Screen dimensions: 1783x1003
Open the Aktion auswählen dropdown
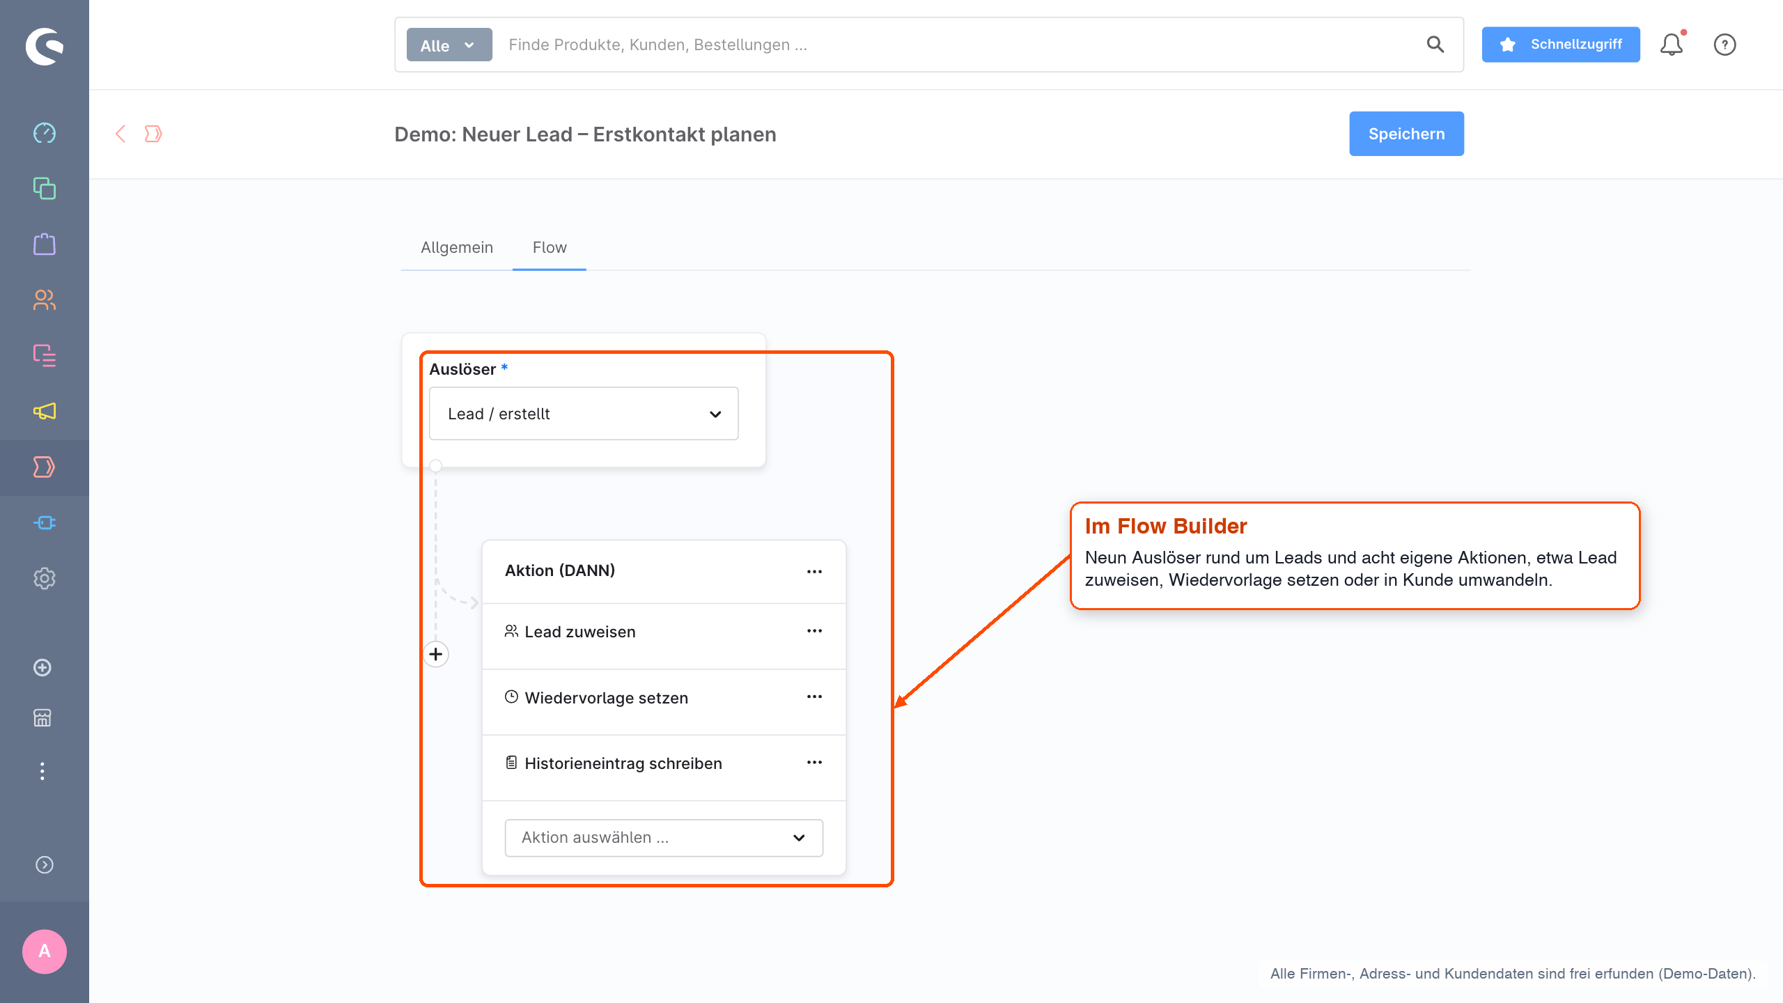coord(664,838)
